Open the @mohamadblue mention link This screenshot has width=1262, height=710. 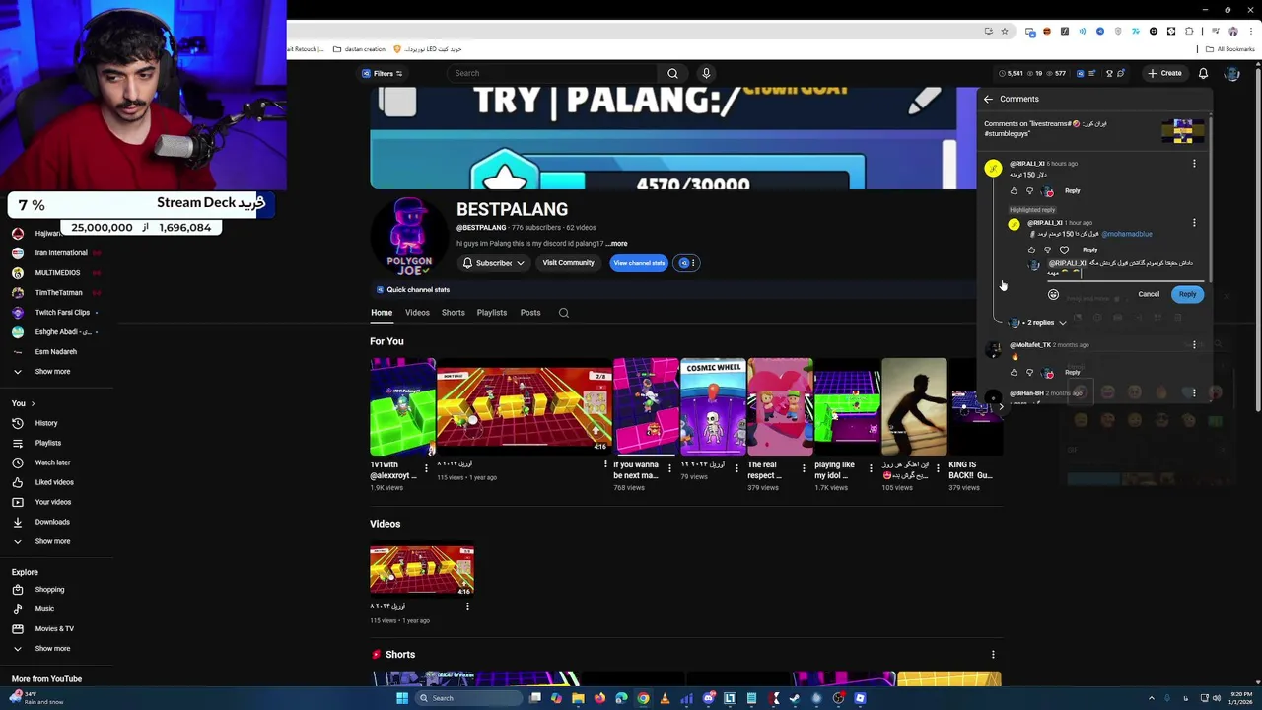coord(1126,234)
